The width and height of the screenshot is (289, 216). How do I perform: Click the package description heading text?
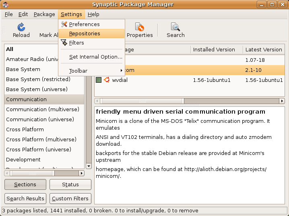[181, 112]
